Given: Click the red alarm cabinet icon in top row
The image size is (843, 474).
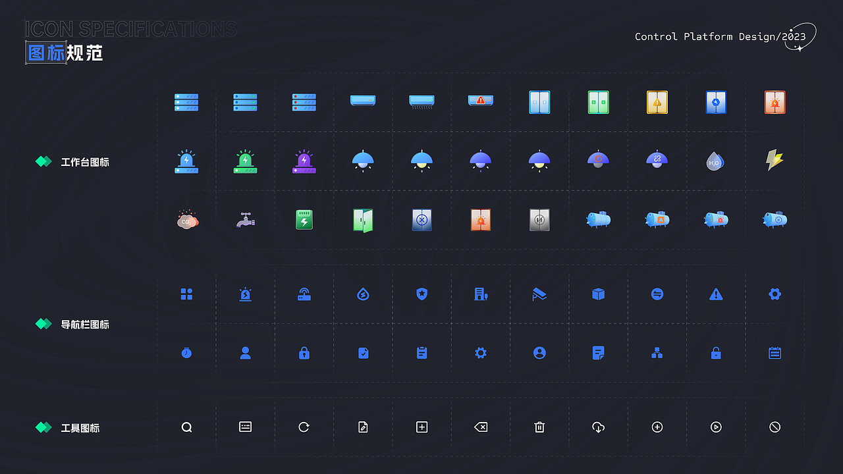Looking at the screenshot, I should (x=775, y=102).
